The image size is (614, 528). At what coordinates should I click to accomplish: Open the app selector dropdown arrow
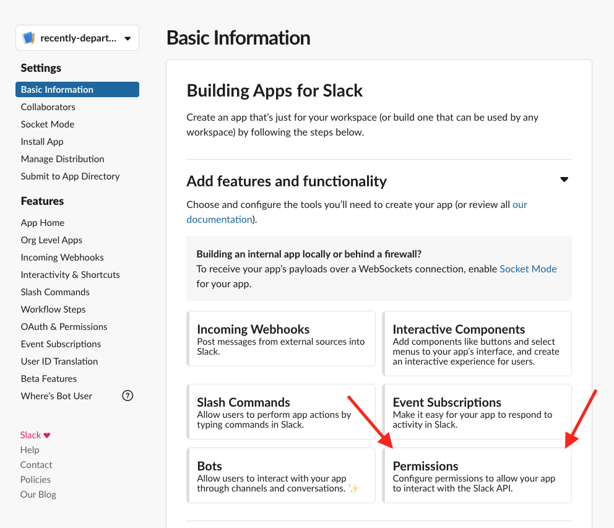(128, 38)
